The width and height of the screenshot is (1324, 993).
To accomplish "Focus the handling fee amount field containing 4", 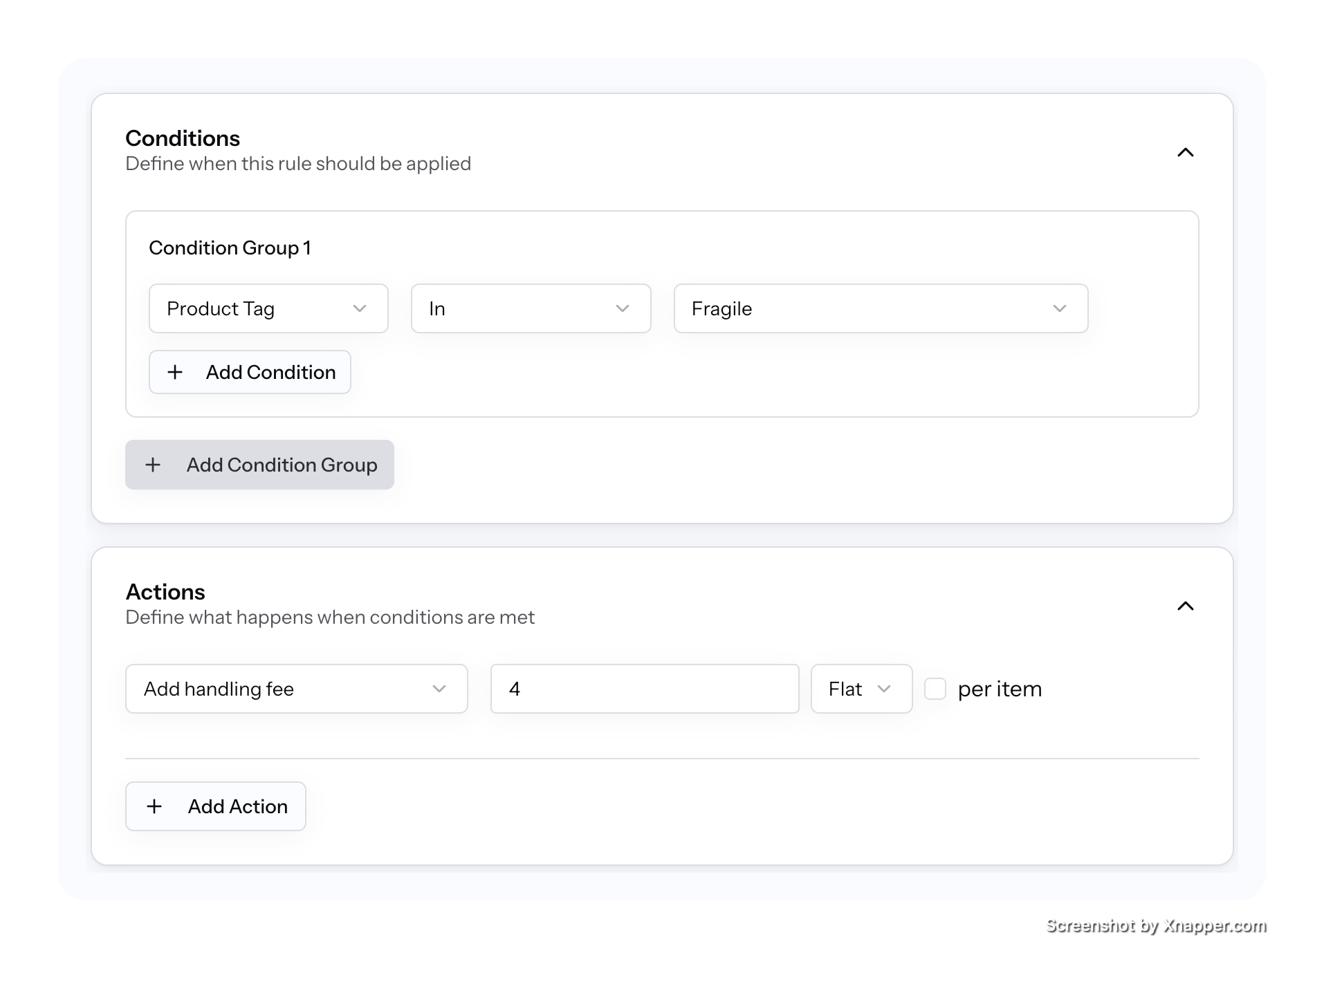I will point(644,689).
